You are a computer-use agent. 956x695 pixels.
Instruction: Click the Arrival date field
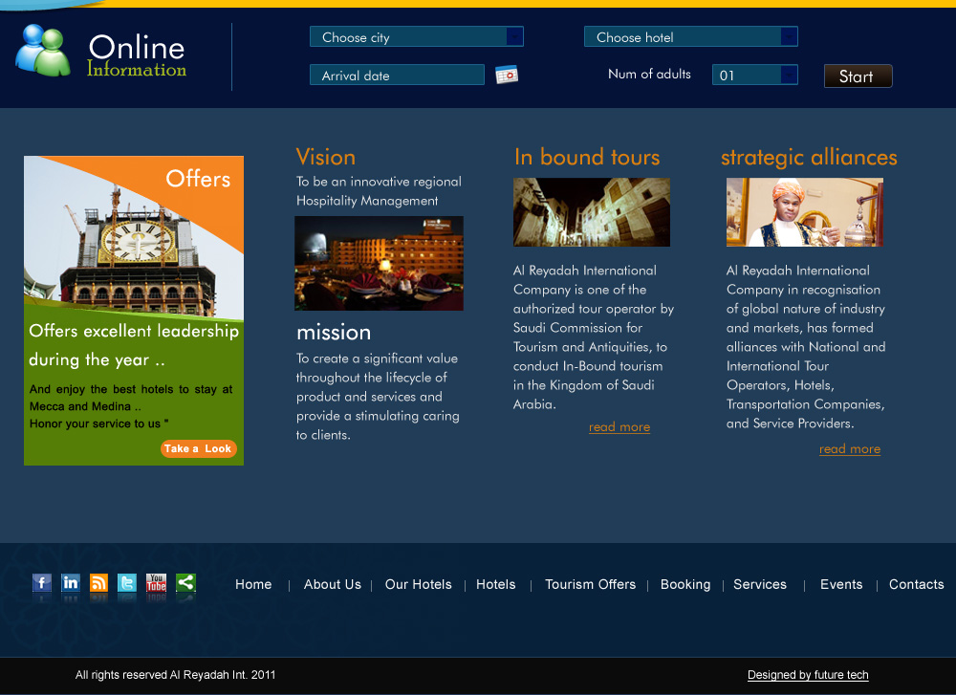coord(397,75)
